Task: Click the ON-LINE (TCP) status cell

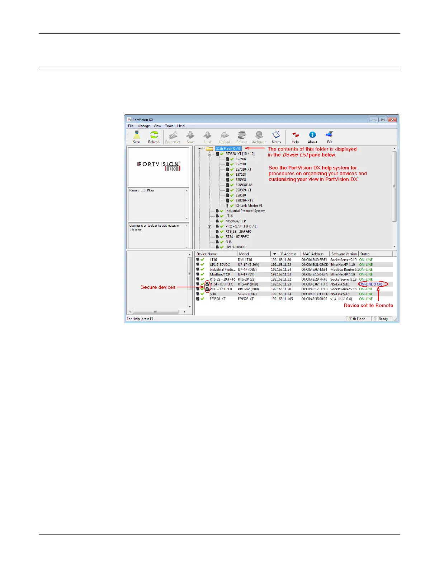Action: pos(371,284)
